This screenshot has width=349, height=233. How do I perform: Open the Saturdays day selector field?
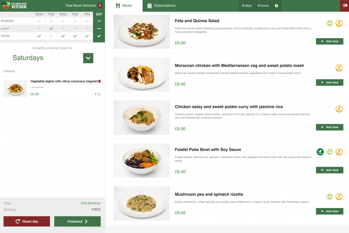(x=47, y=58)
